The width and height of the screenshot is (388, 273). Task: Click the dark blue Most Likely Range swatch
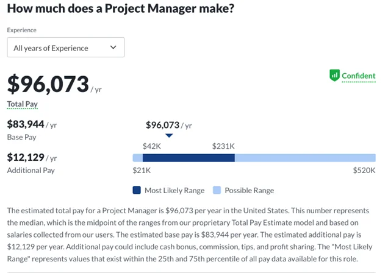pyautogui.click(x=137, y=190)
